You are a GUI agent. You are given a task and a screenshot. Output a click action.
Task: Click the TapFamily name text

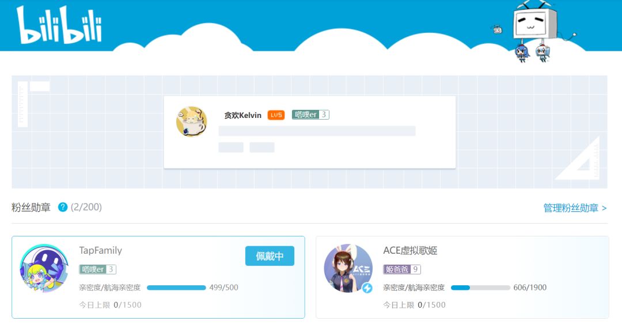point(100,250)
